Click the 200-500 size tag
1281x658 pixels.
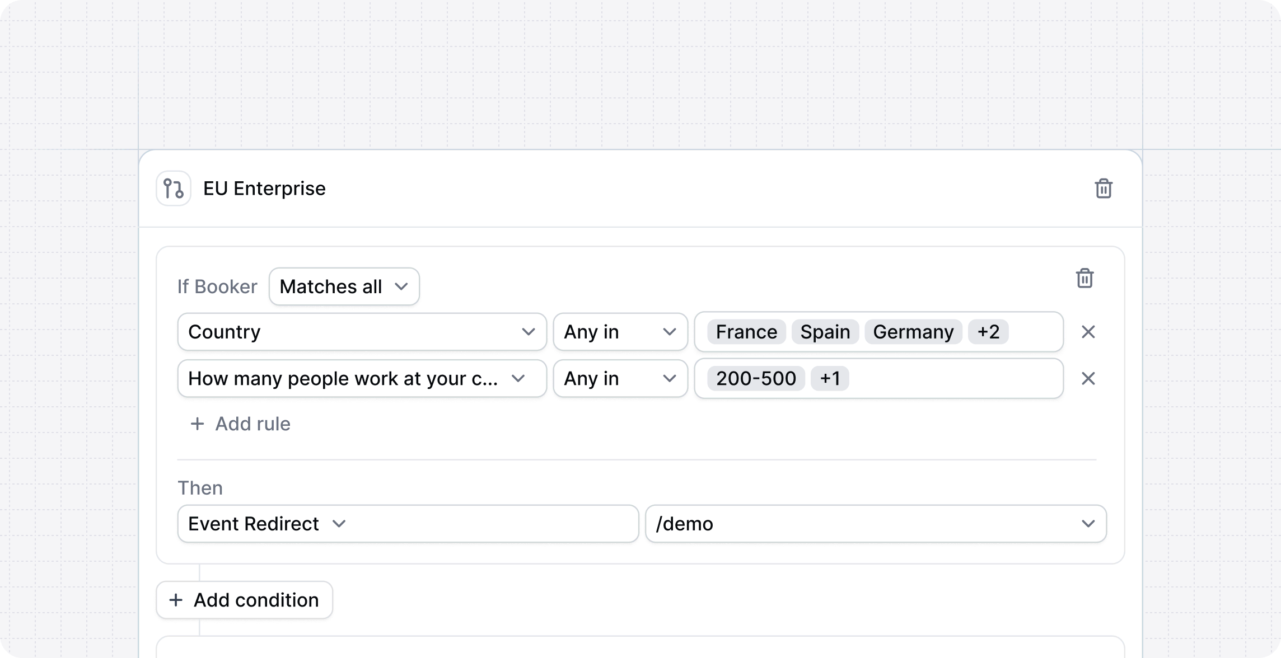(756, 379)
